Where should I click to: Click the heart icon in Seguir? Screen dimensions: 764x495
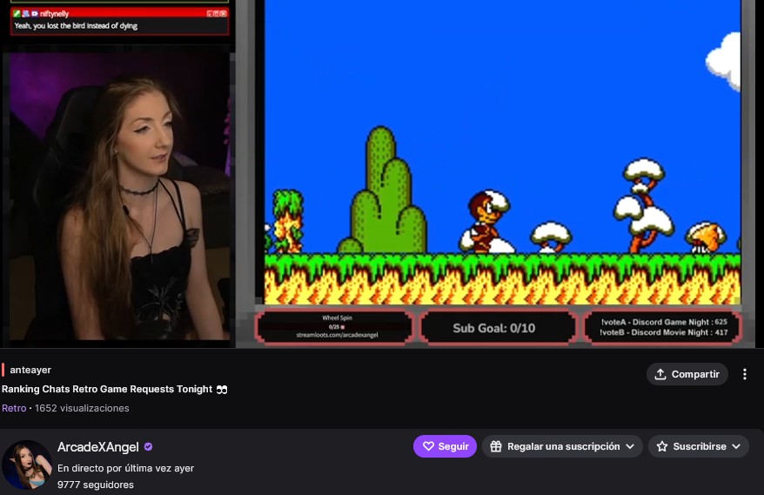[x=428, y=446]
